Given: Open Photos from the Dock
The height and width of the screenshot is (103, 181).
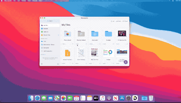Looking at the screenshot, I should (63, 98).
